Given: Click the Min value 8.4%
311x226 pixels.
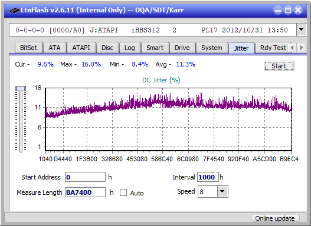Looking at the screenshot, I should coord(140,64).
